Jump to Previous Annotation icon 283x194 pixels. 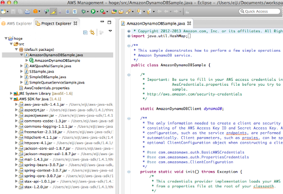pyautogui.click(x=149, y=12)
